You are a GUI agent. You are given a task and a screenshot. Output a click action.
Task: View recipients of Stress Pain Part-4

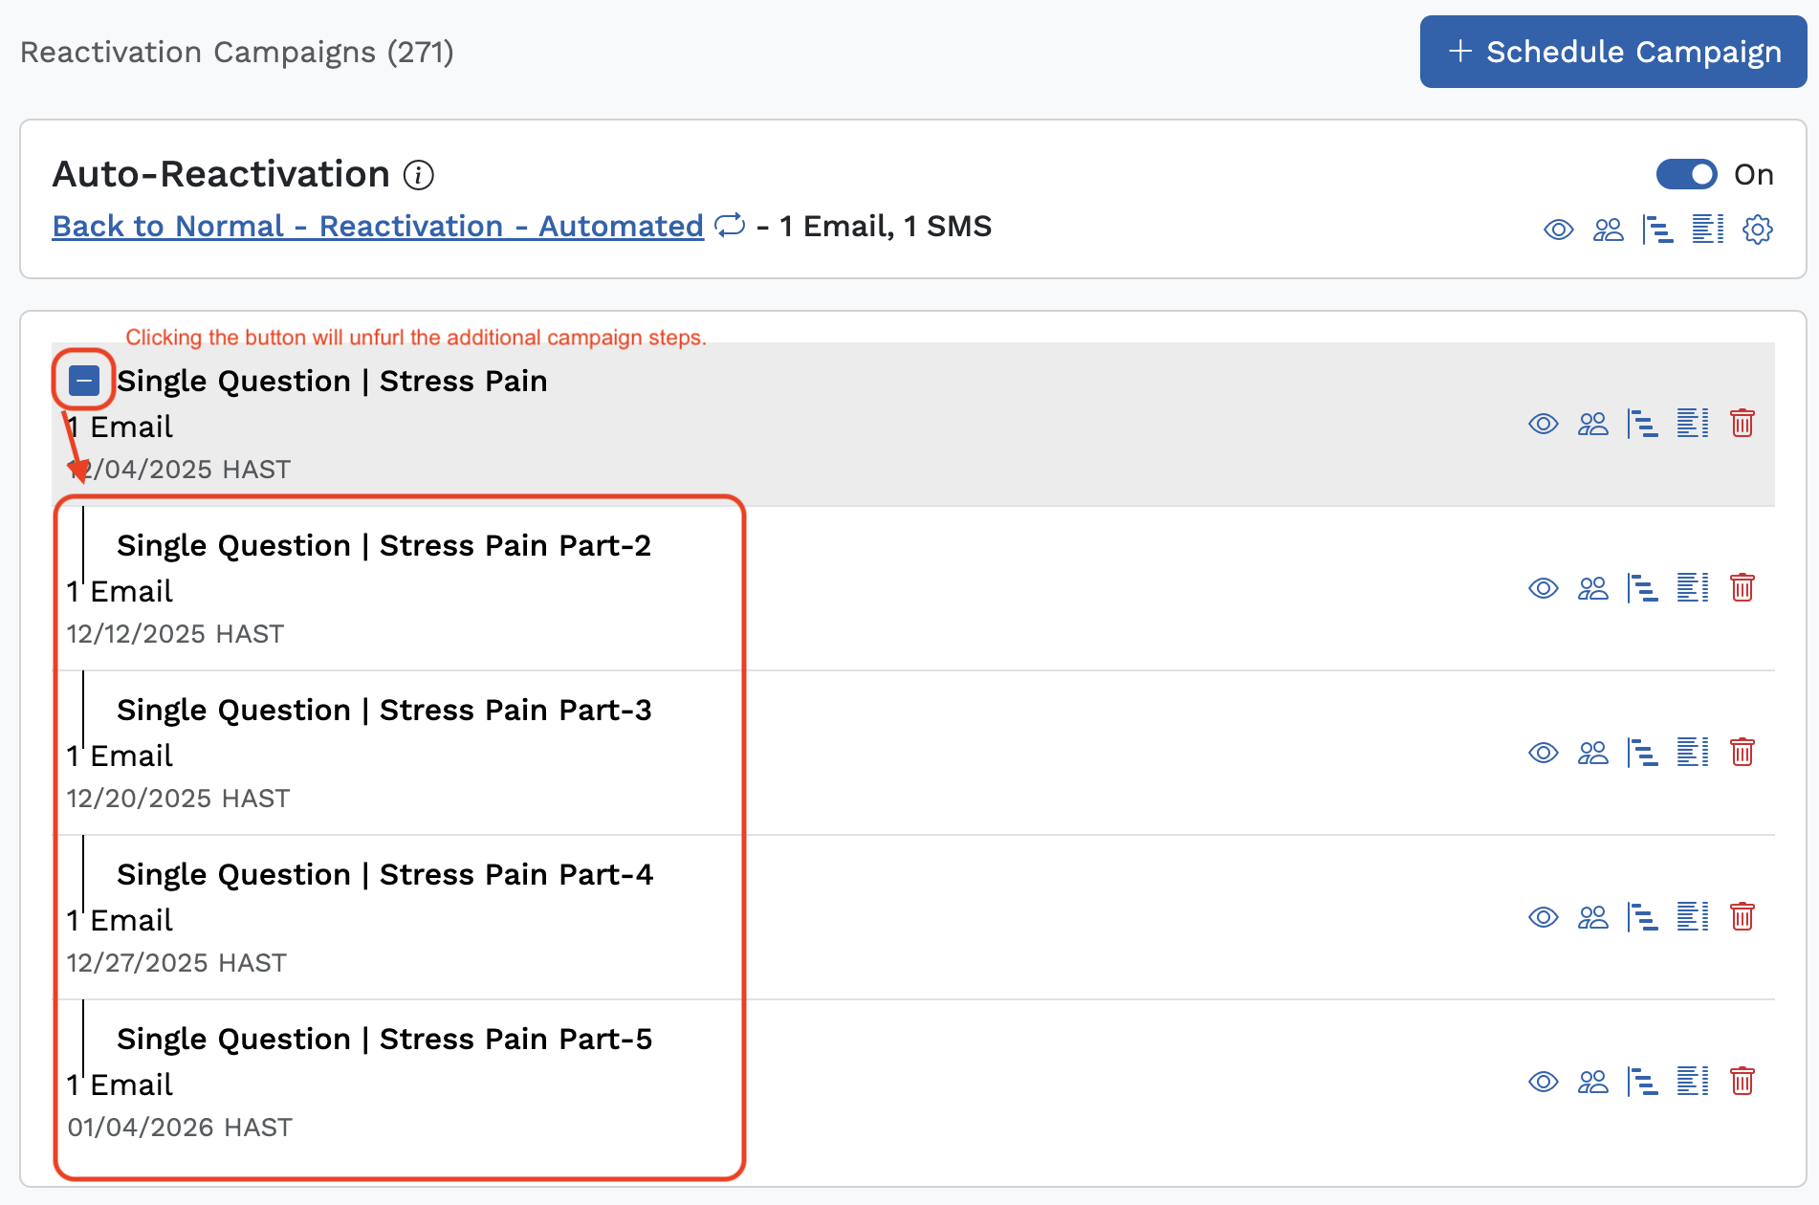(1593, 917)
